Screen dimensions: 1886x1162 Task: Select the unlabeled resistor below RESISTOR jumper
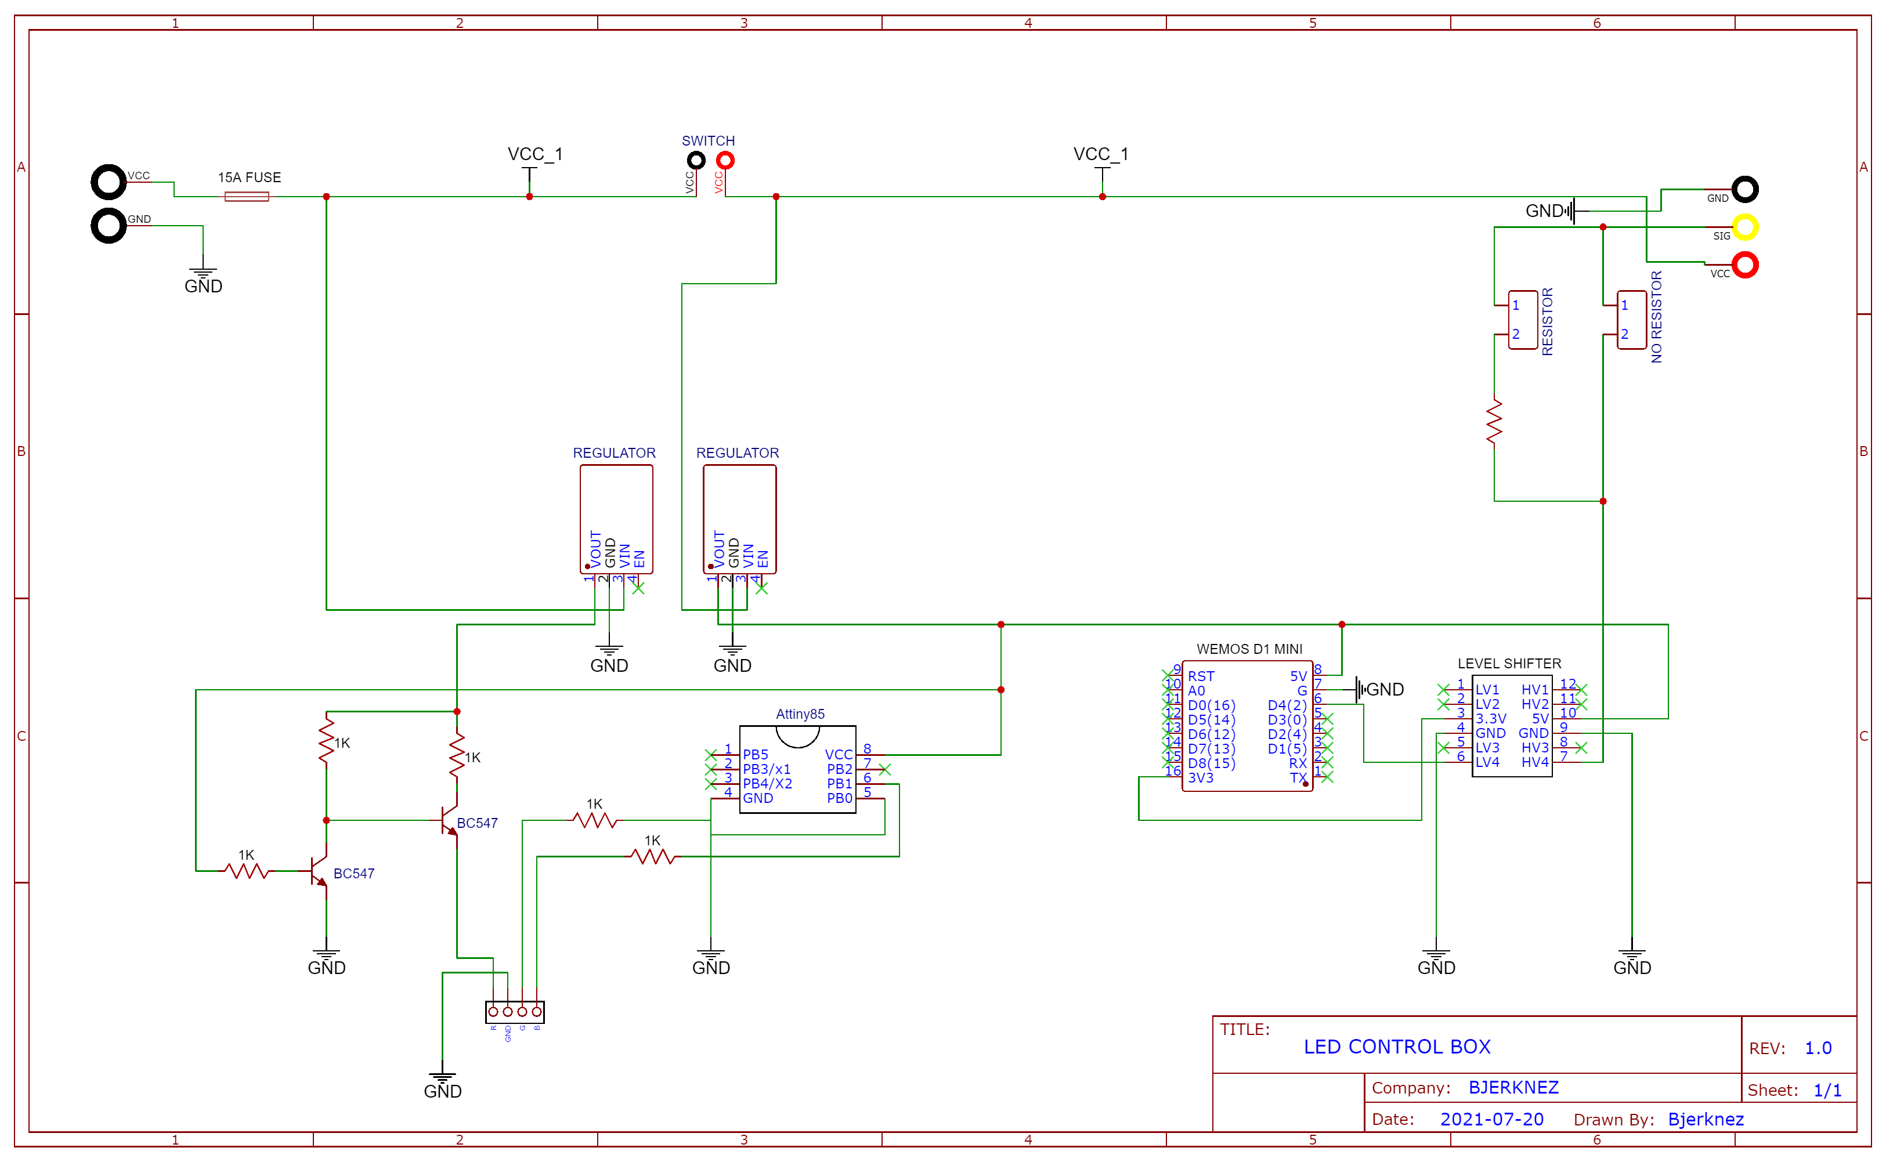1494,421
